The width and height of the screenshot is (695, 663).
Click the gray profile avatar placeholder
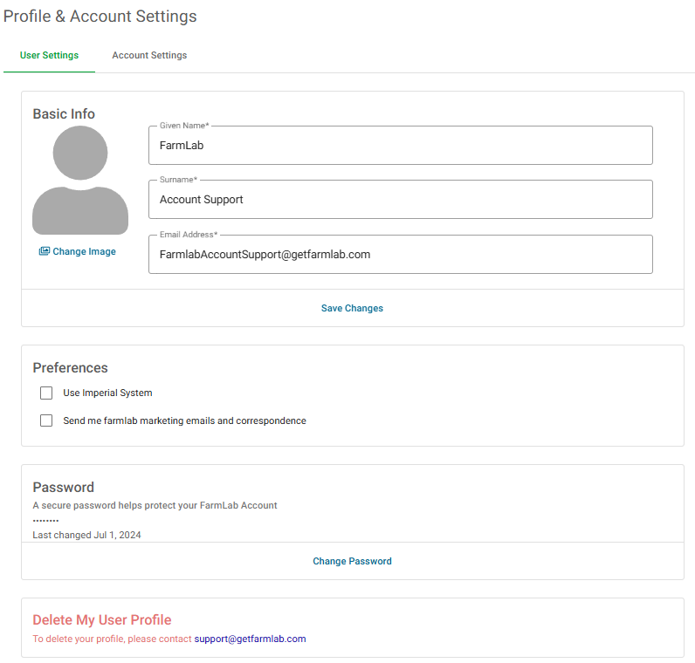click(x=80, y=181)
